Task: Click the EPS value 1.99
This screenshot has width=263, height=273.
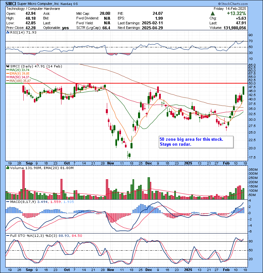Action: [x=159, y=18]
